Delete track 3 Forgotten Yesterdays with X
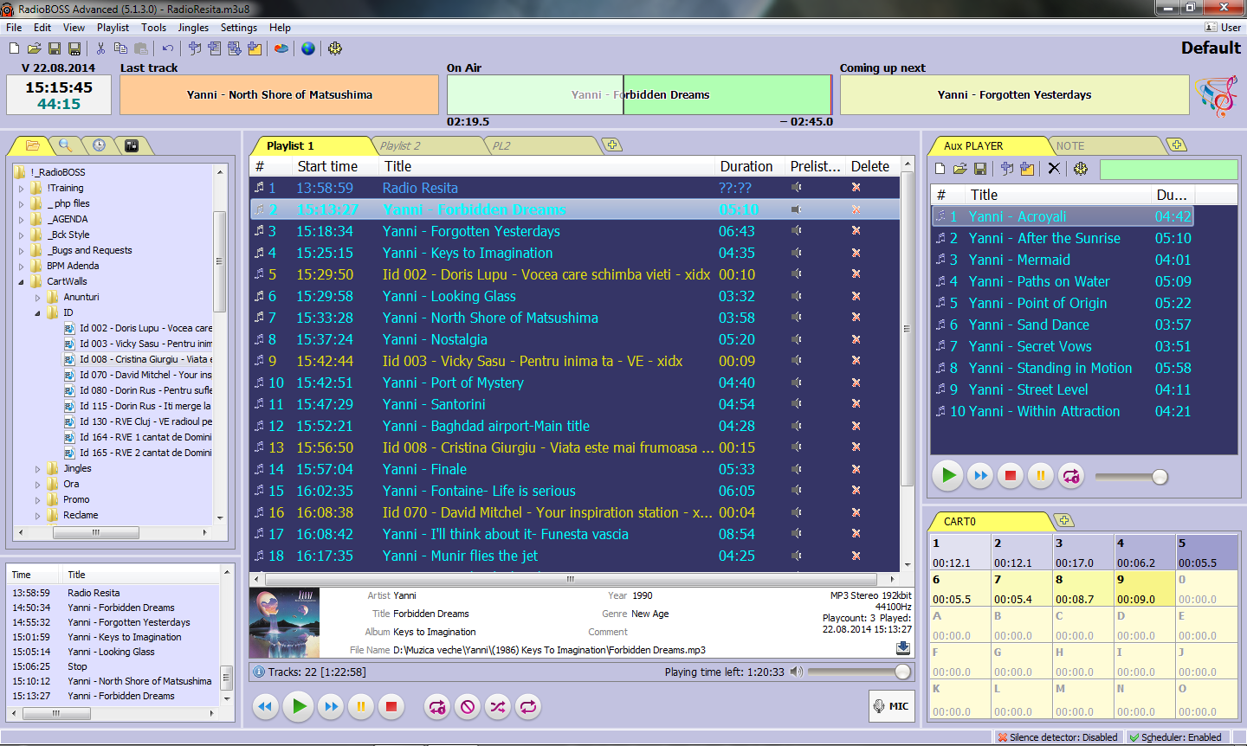The image size is (1247, 746). pyautogui.click(x=856, y=231)
